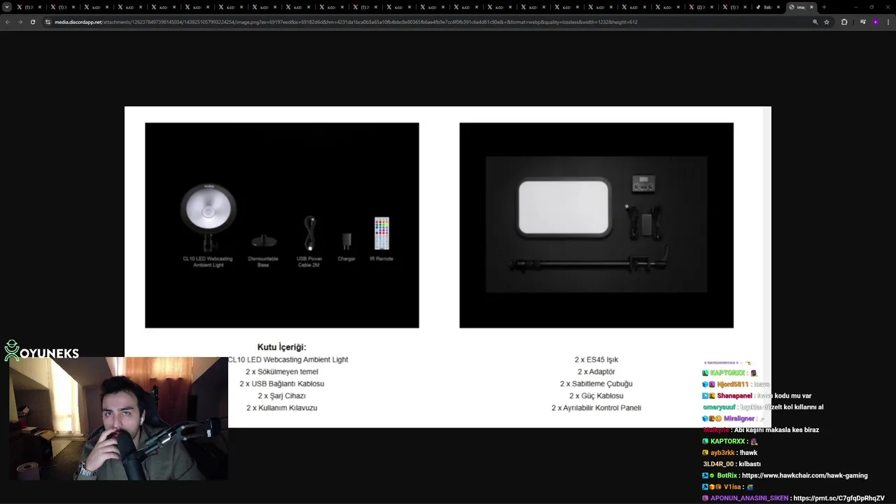Image resolution: width=896 pixels, height=504 pixels.
Task: View site information icon beside URL
Action: coord(48,22)
